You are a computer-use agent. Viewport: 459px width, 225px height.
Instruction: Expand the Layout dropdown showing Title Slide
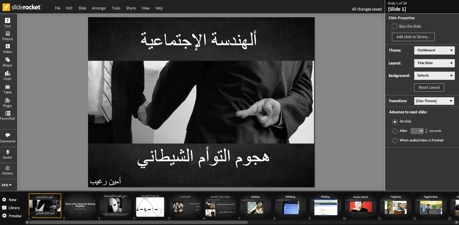[x=434, y=63]
